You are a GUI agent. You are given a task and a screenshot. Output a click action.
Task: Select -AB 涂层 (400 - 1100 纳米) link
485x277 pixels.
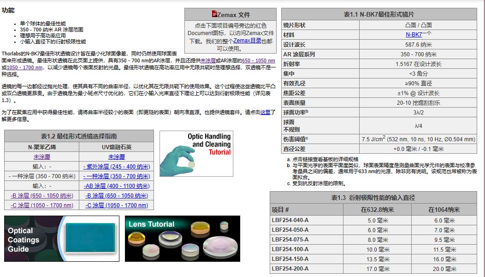(x=116, y=186)
